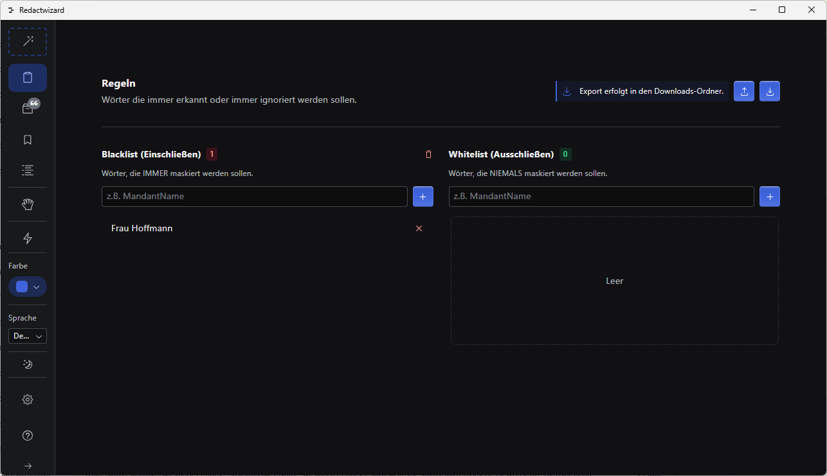Click the Leer empty whitelist placeholder
The height and width of the screenshot is (476, 827).
(x=615, y=281)
